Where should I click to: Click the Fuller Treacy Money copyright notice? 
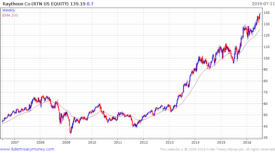(217, 149)
